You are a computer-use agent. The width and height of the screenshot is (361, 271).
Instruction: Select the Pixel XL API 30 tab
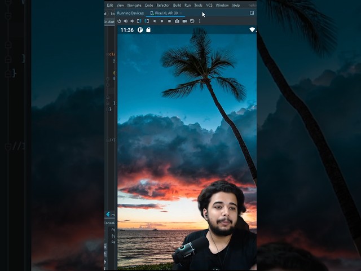coord(164,13)
